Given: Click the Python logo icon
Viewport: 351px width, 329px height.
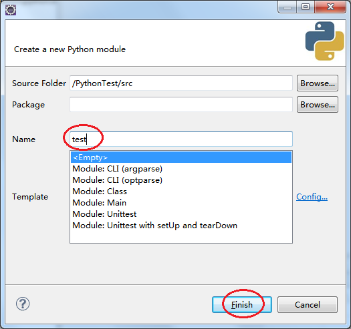Looking at the screenshot, I should [x=324, y=41].
